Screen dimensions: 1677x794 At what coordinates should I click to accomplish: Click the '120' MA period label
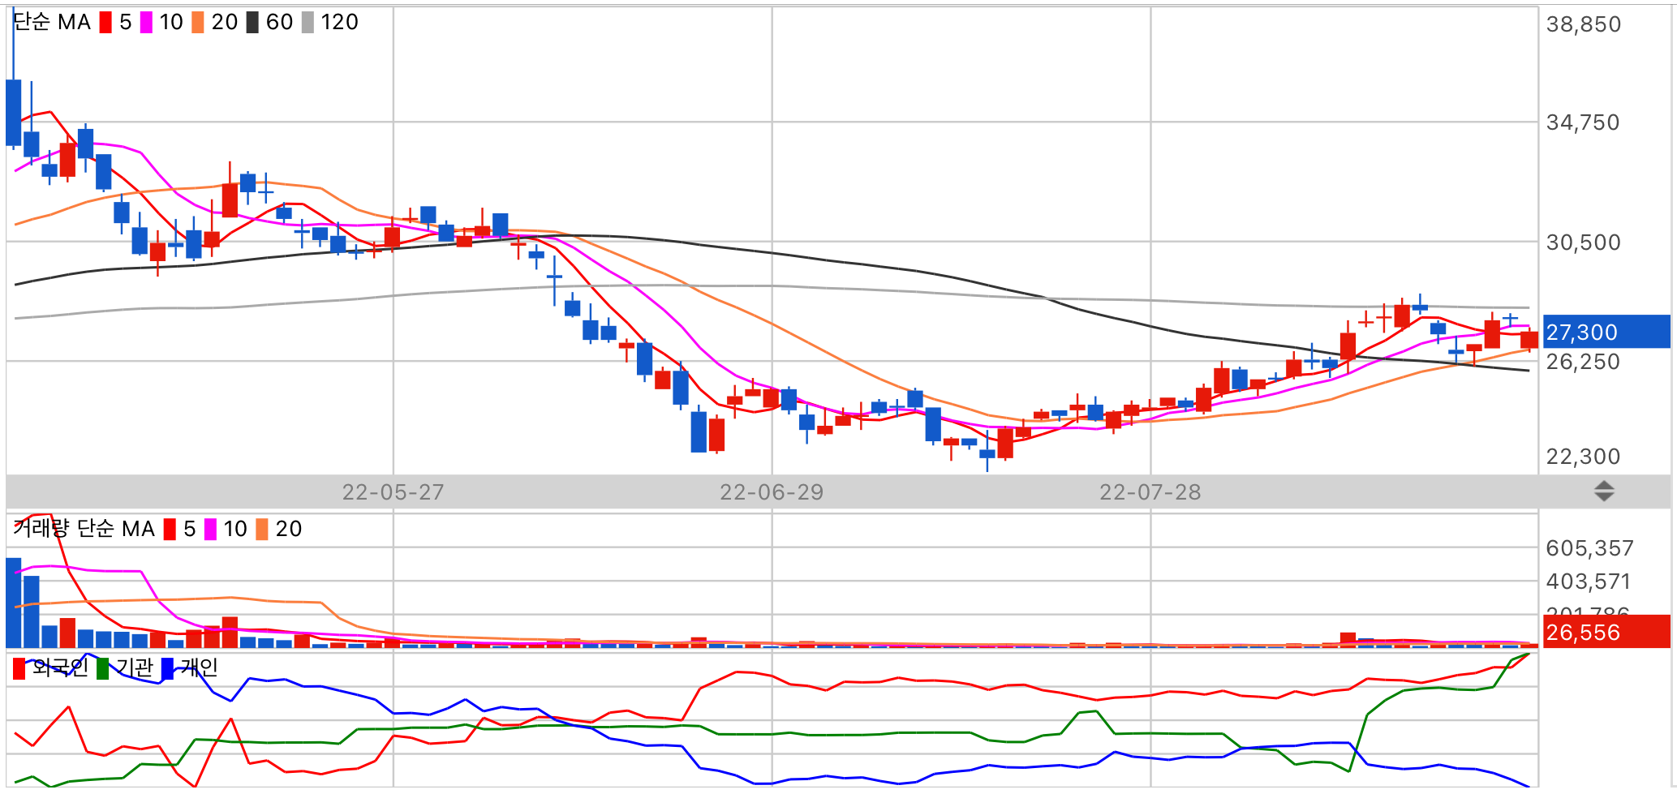339,23
